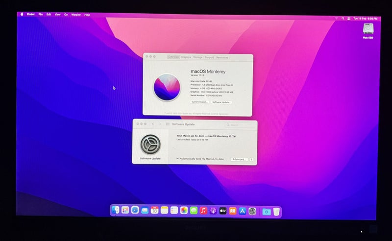Image resolution: width=392 pixels, height=241 pixels.
Task: Click Software Update button in About window
Action: (x=221, y=102)
